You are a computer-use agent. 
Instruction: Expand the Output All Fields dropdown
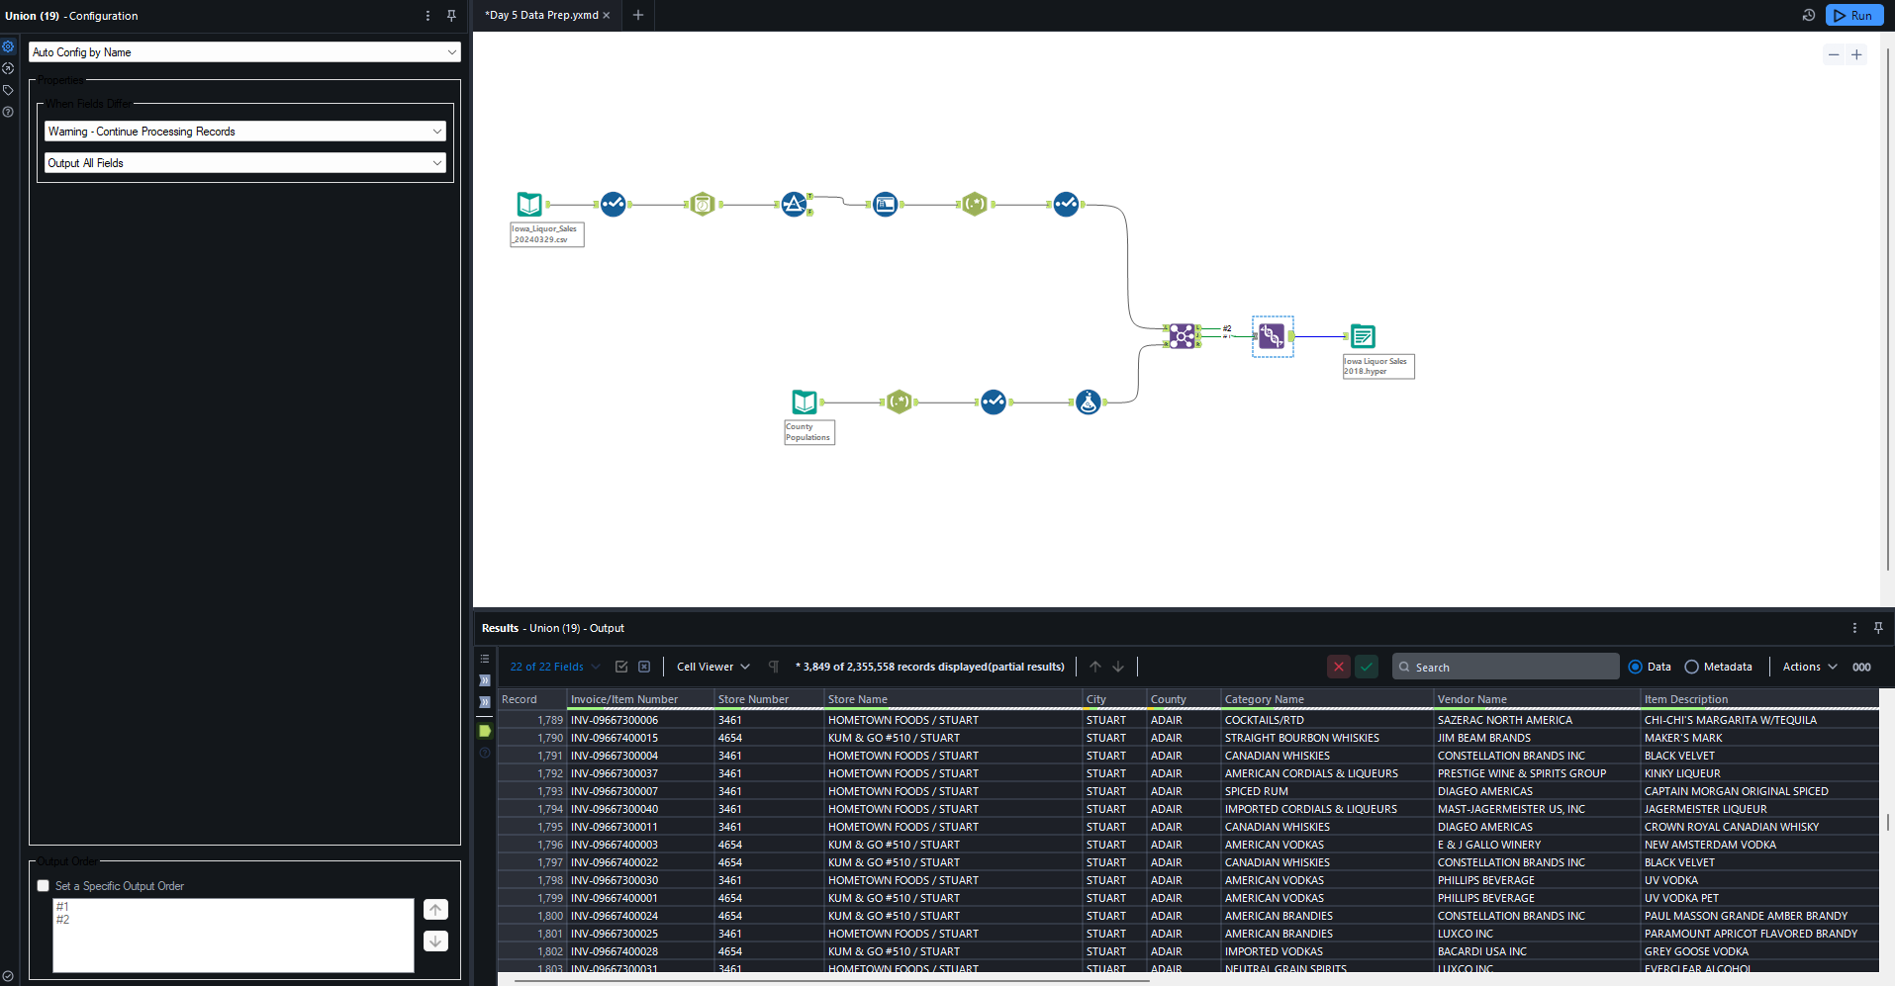pos(244,163)
